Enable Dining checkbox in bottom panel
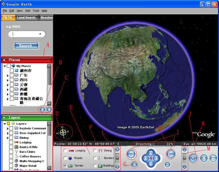This screenshot has height=172, width=219. [x=95, y=150]
